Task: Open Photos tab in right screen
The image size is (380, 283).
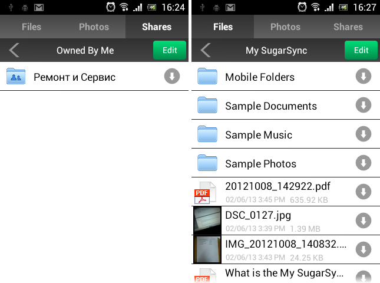Action: click(285, 27)
